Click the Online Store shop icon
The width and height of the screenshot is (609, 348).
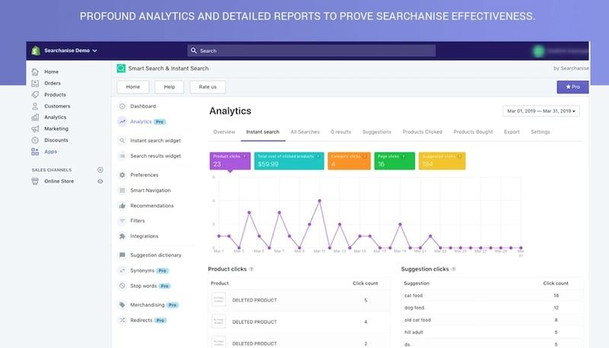coord(35,181)
